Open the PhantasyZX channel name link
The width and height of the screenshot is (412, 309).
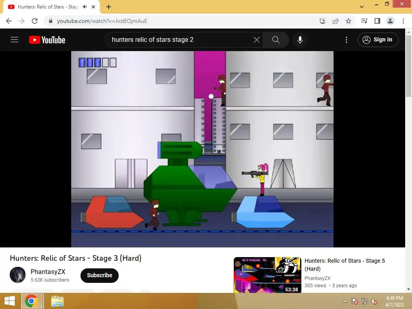[x=48, y=272]
